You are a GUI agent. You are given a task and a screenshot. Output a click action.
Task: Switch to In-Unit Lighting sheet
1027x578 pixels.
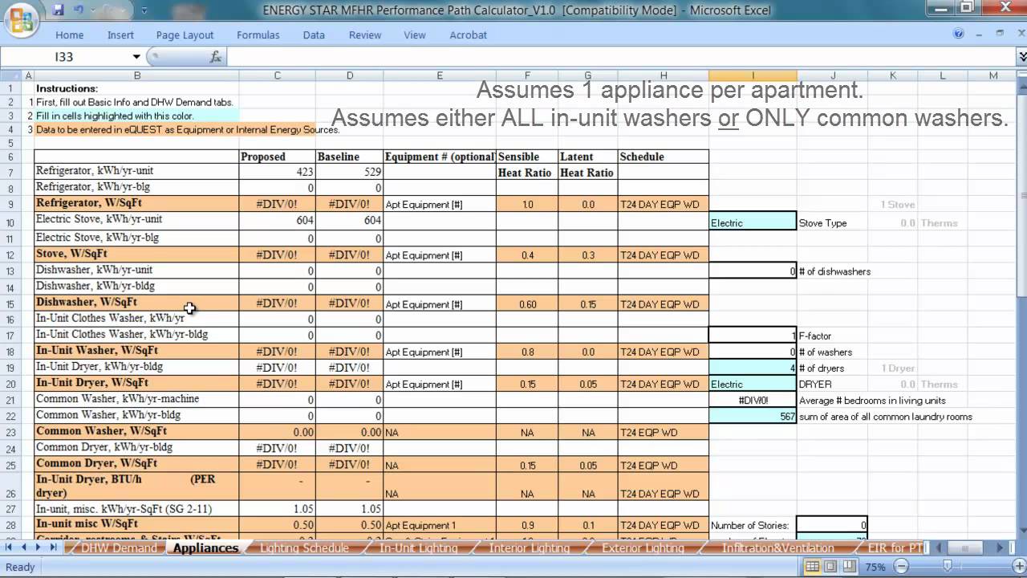(418, 548)
